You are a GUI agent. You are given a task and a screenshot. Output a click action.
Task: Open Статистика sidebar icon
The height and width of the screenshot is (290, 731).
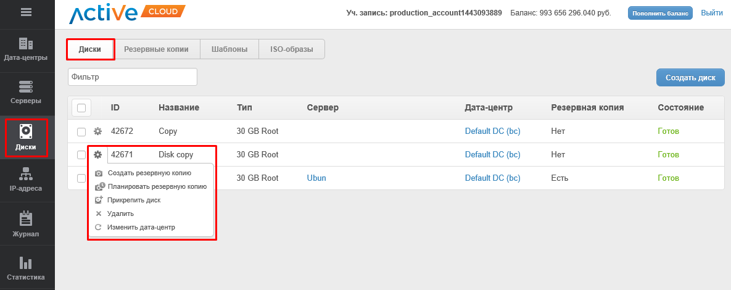[26, 269]
